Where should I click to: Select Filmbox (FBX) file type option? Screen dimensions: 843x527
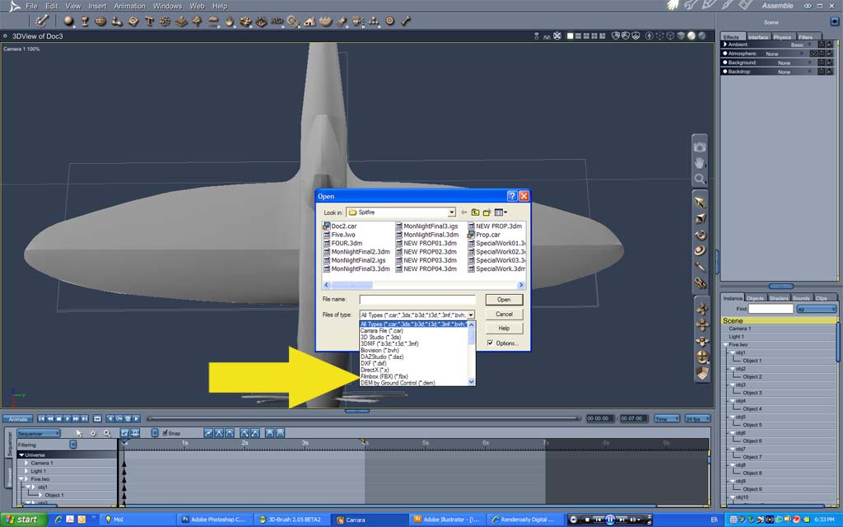(x=384, y=376)
